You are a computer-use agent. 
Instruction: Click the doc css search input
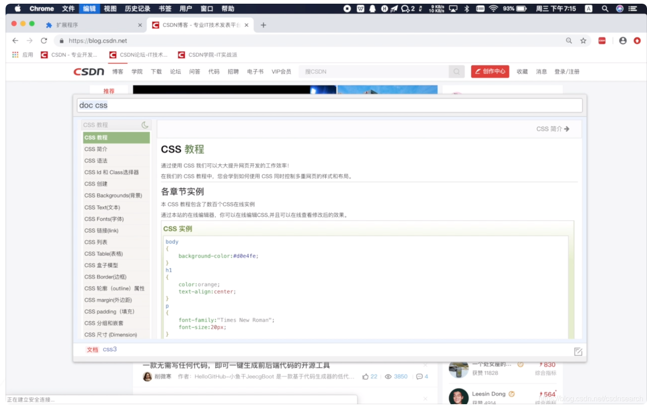(329, 105)
